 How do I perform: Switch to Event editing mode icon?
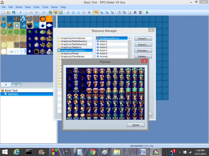point(56,12)
